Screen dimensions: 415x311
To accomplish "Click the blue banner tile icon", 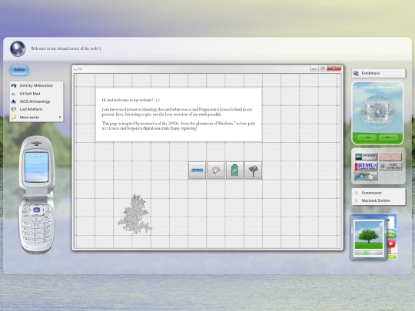I will pos(197,170).
